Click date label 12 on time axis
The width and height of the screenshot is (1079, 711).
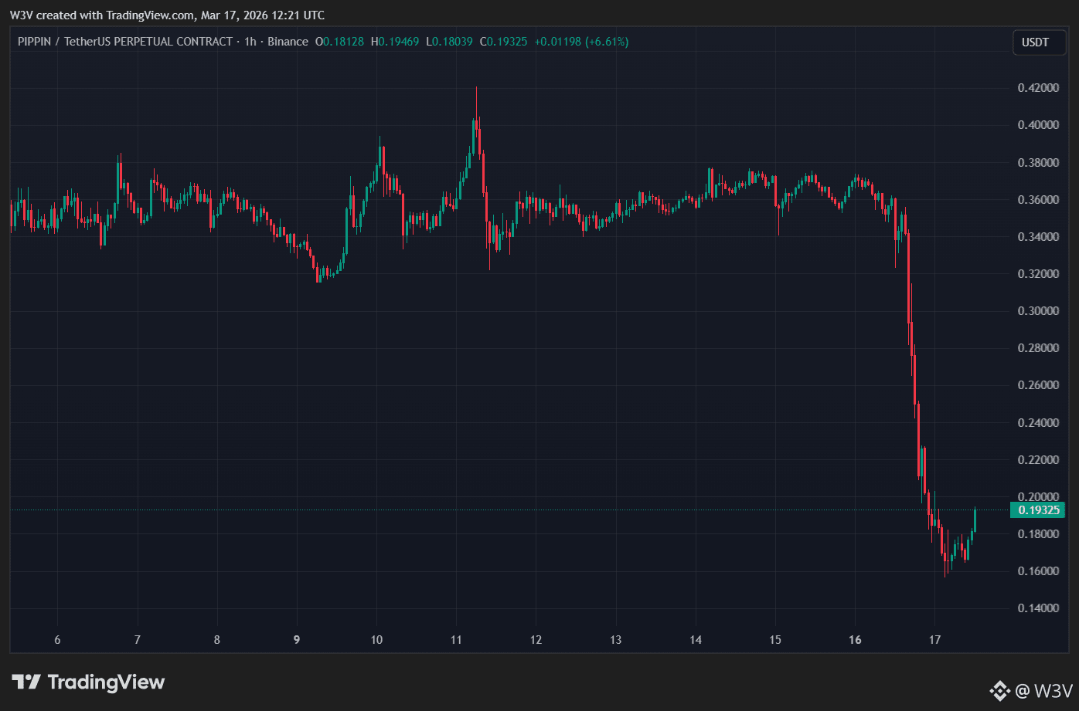tap(536, 640)
